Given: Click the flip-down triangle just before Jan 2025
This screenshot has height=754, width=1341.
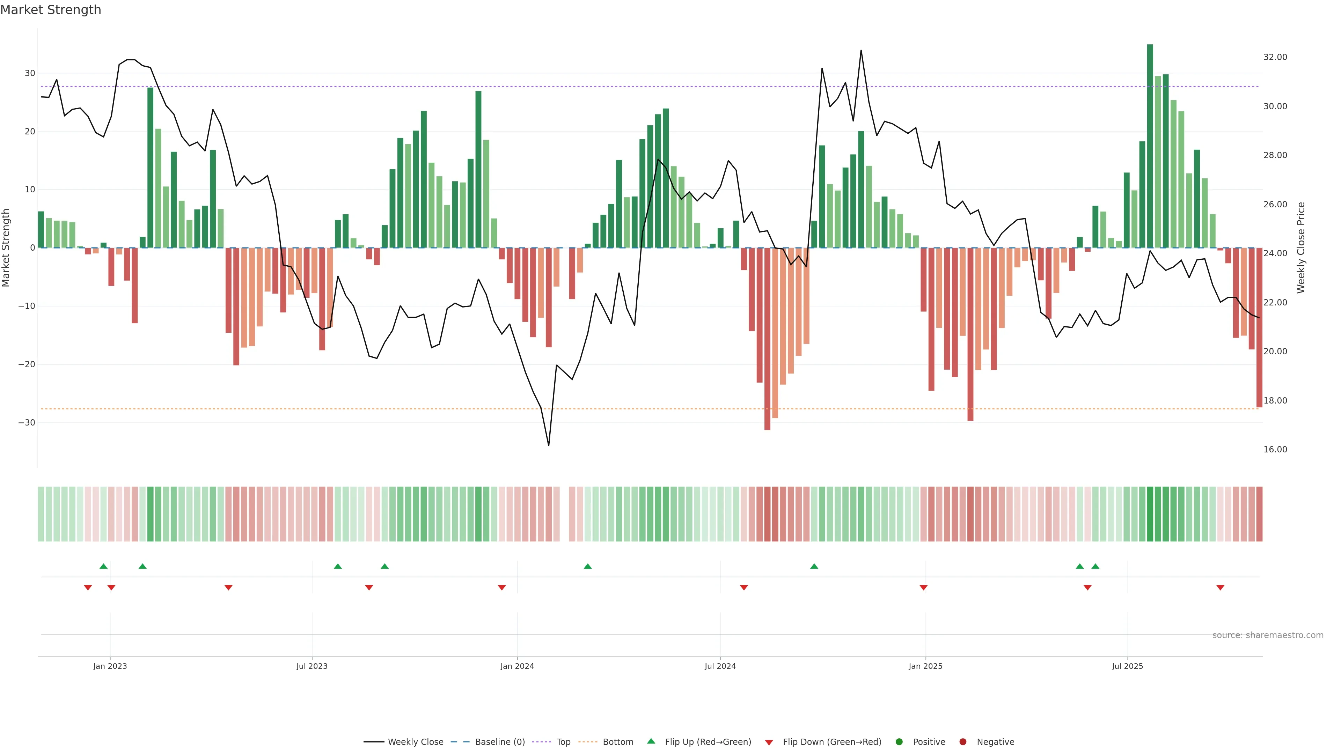Looking at the screenshot, I should tap(923, 587).
